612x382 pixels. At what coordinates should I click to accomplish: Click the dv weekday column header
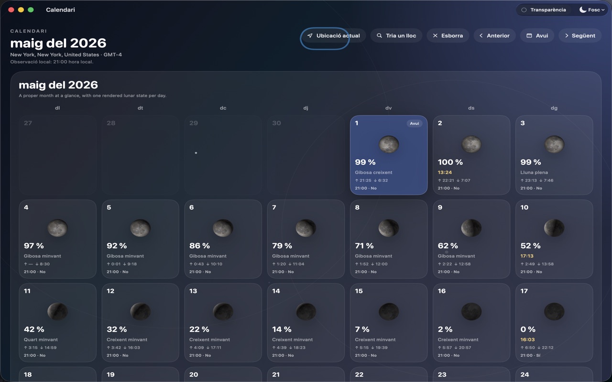[388, 108]
